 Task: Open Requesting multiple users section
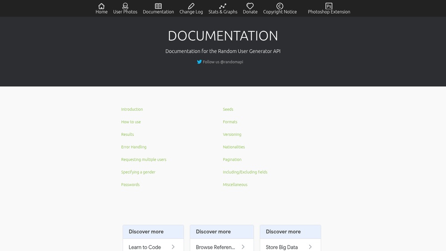(x=144, y=159)
